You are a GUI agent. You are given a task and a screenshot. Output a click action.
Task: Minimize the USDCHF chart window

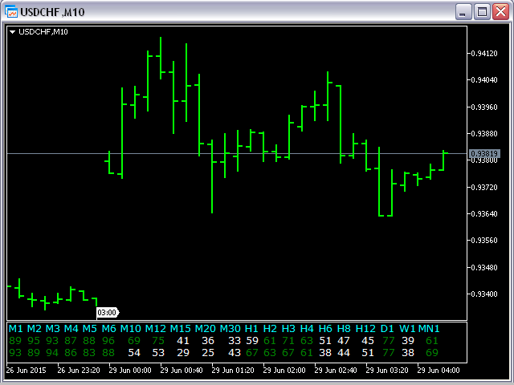[x=463, y=12]
